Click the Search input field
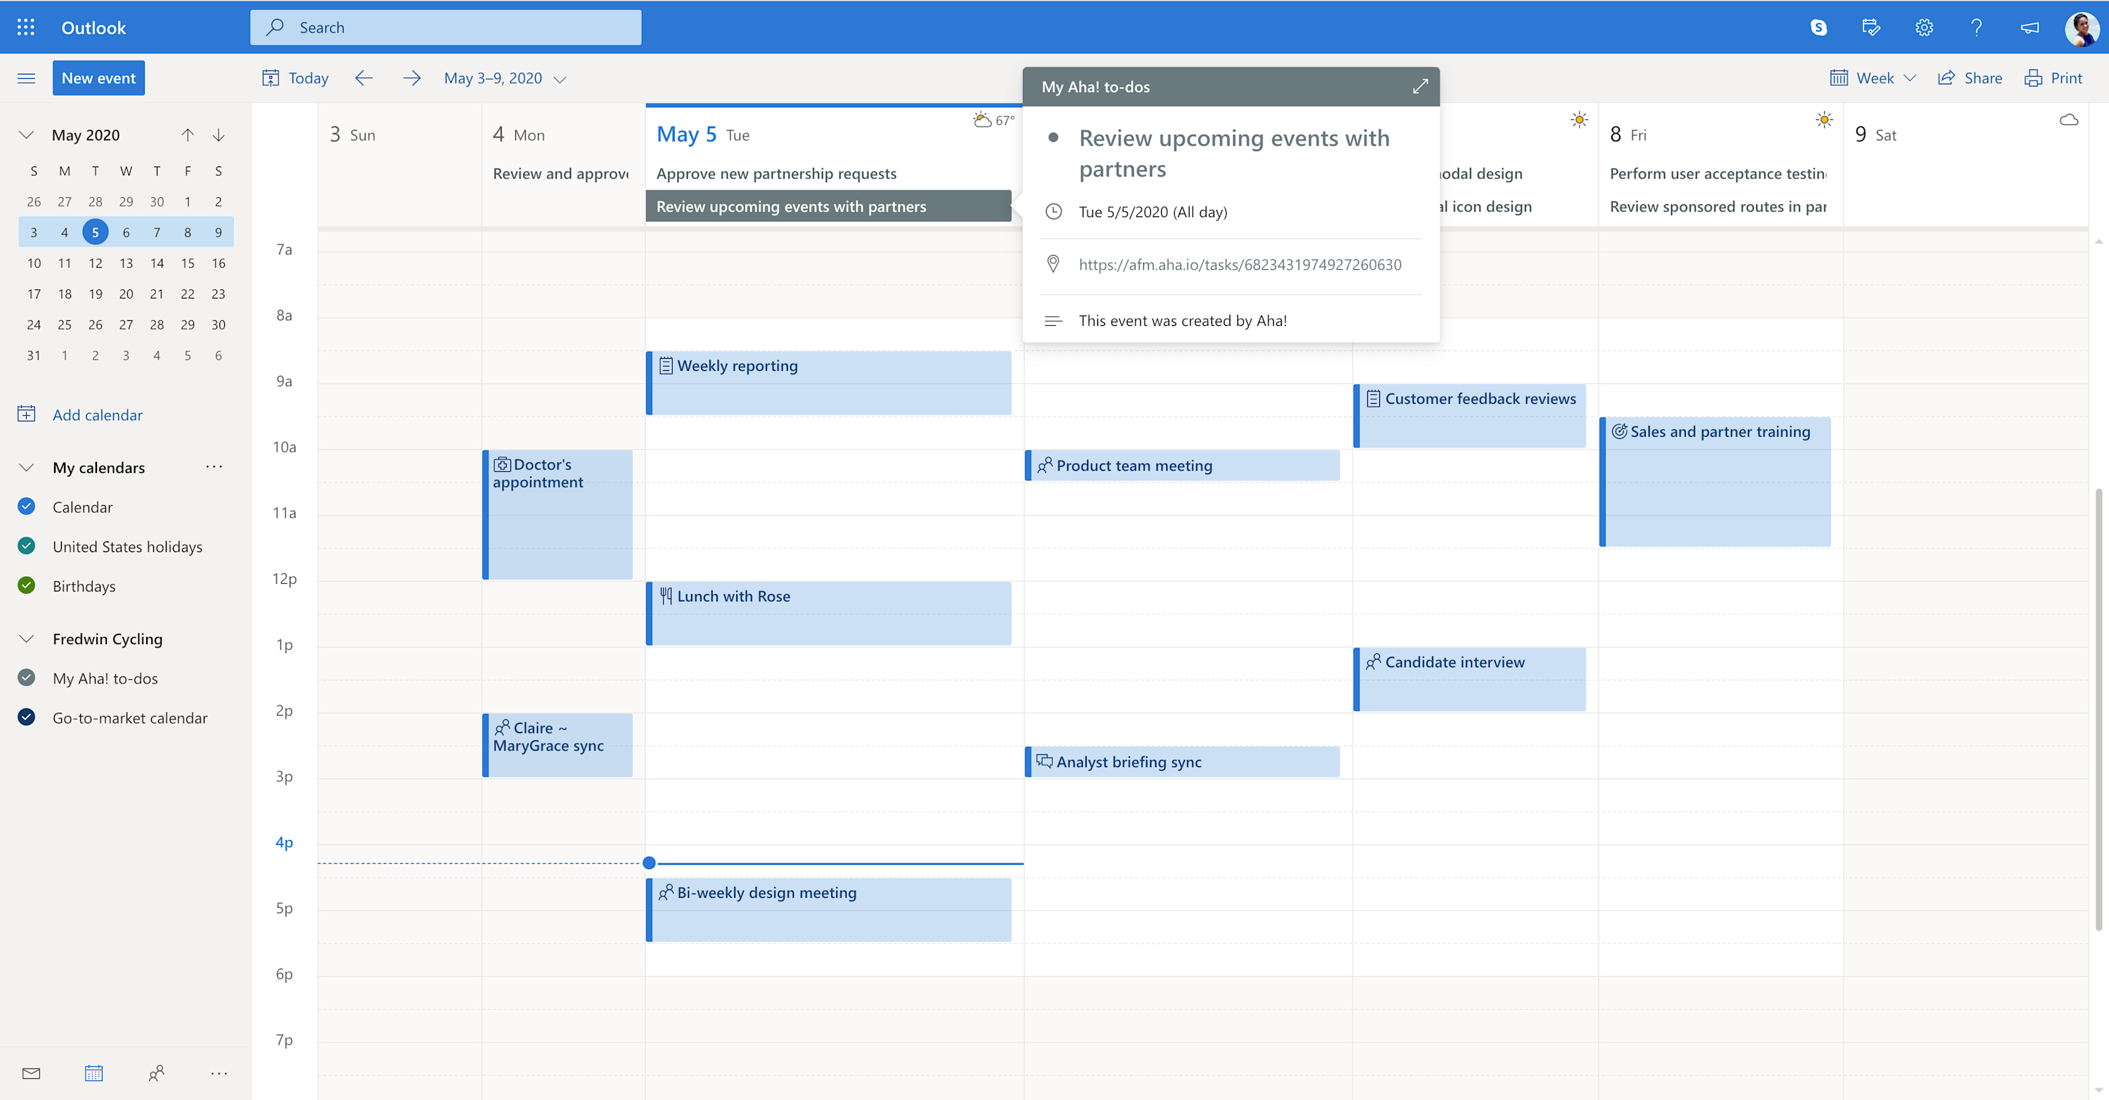This screenshot has width=2109, height=1100. [446, 27]
